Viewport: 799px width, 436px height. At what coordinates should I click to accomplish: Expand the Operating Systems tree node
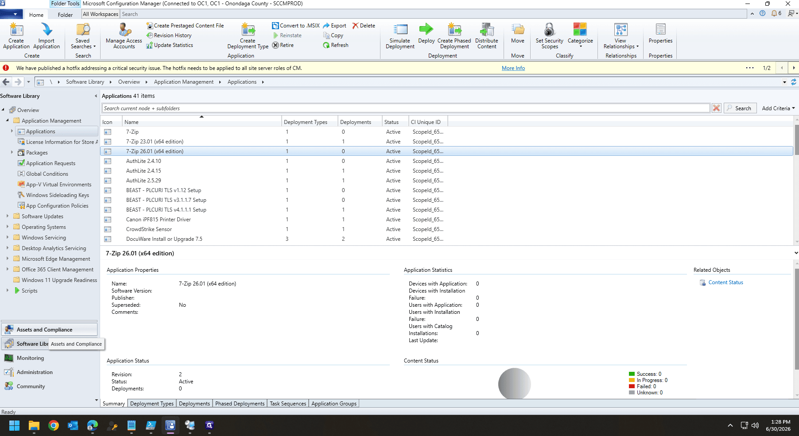tap(8, 227)
